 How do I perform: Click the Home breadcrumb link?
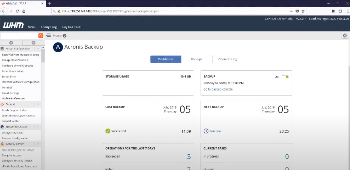pos(57,35)
